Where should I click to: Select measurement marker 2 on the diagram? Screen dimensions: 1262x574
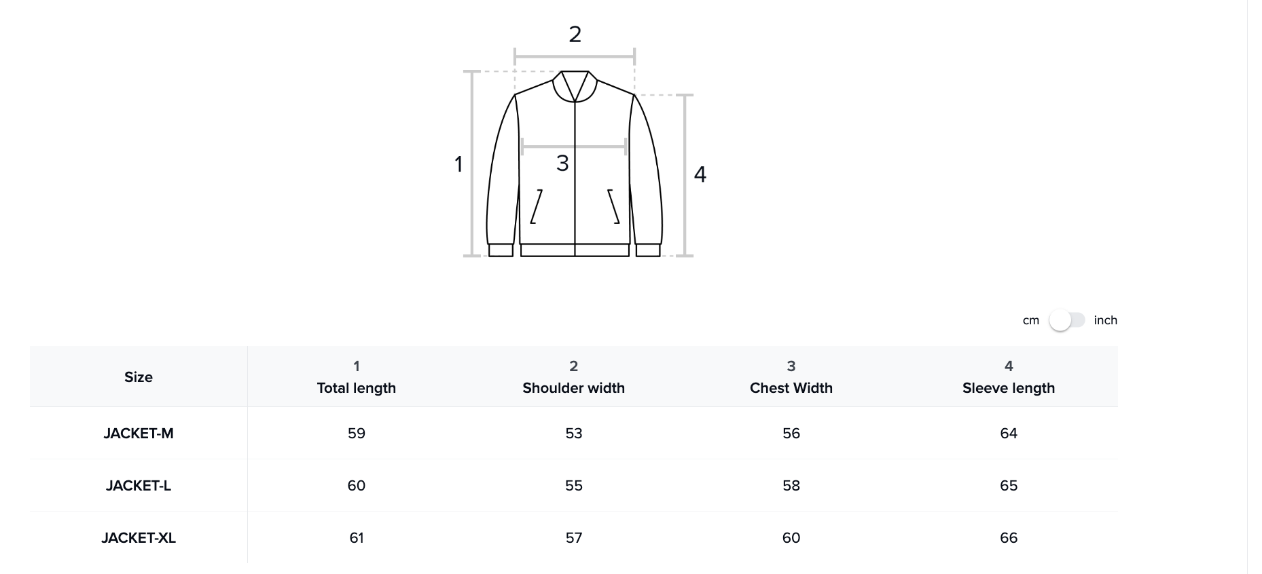(x=575, y=33)
